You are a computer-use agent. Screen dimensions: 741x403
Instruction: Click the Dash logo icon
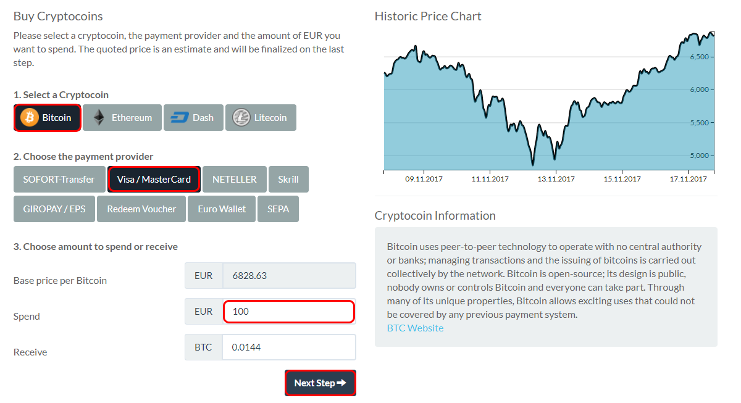(x=179, y=117)
